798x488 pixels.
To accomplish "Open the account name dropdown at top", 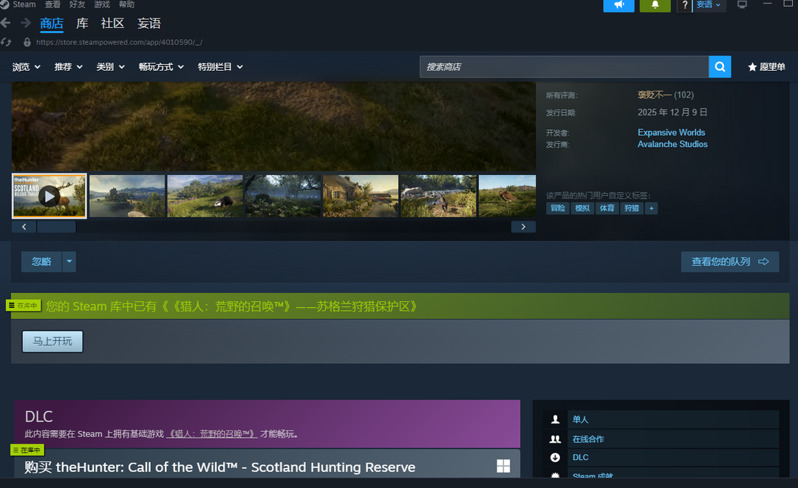I will pyautogui.click(x=709, y=5).
